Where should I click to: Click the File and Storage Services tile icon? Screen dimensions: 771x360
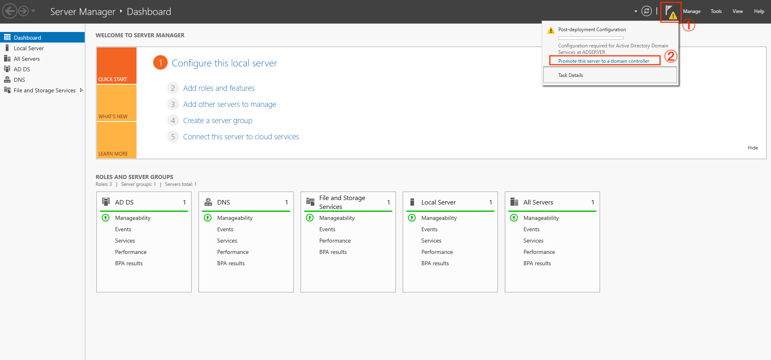point(310,201)
